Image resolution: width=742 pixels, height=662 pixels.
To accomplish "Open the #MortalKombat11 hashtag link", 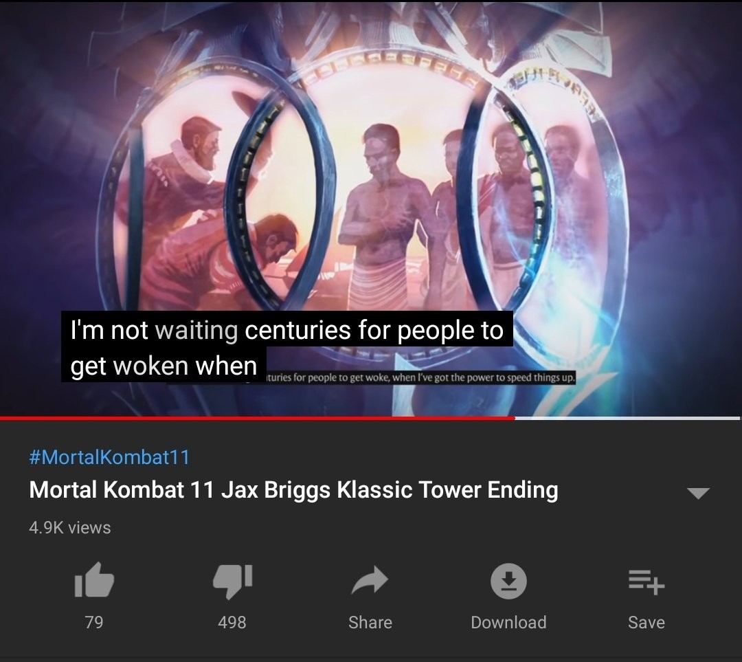I will 109,457.
